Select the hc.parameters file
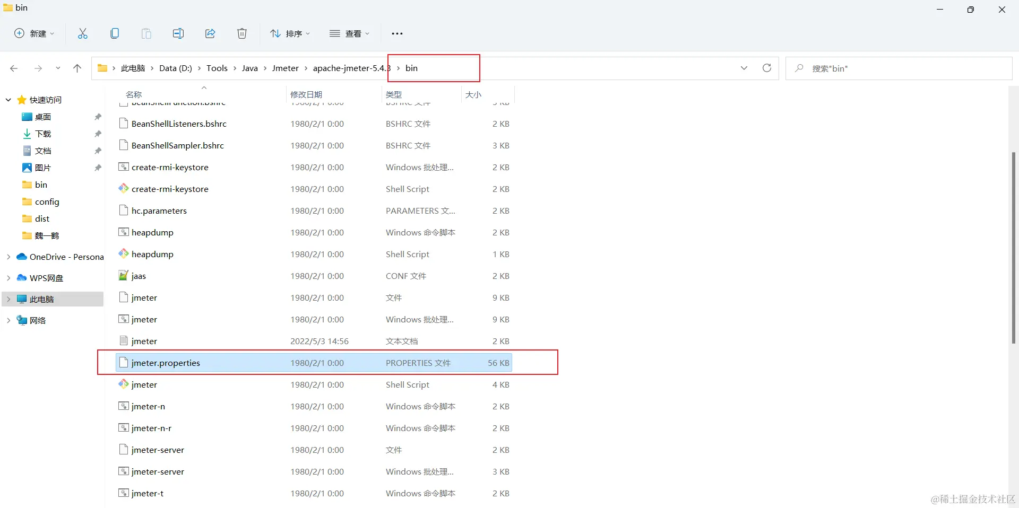Screen dimensions: 1019x508 (314, 211)
